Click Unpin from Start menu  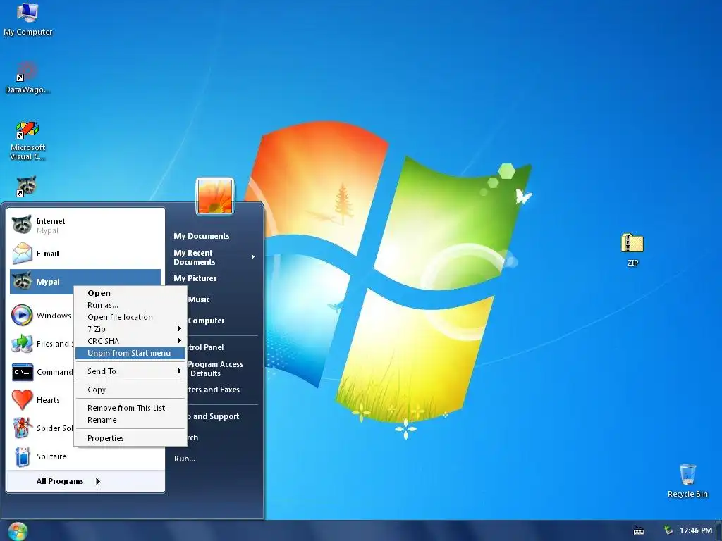tap(130, 353)
